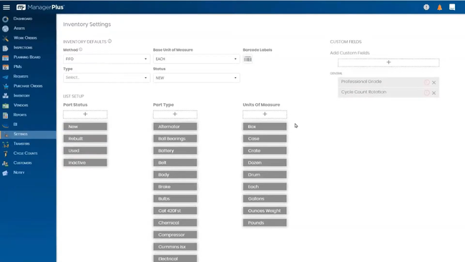The image size is (465, 262).
Task: Click the Reports sidebar icon
Action: click(5, 115)
